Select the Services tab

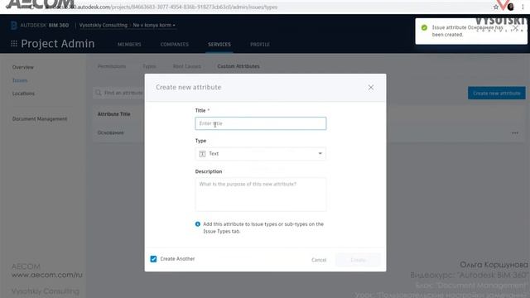point(219,44)
